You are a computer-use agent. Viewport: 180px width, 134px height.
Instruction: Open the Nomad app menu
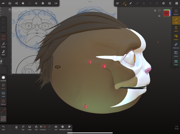[3, 3]
